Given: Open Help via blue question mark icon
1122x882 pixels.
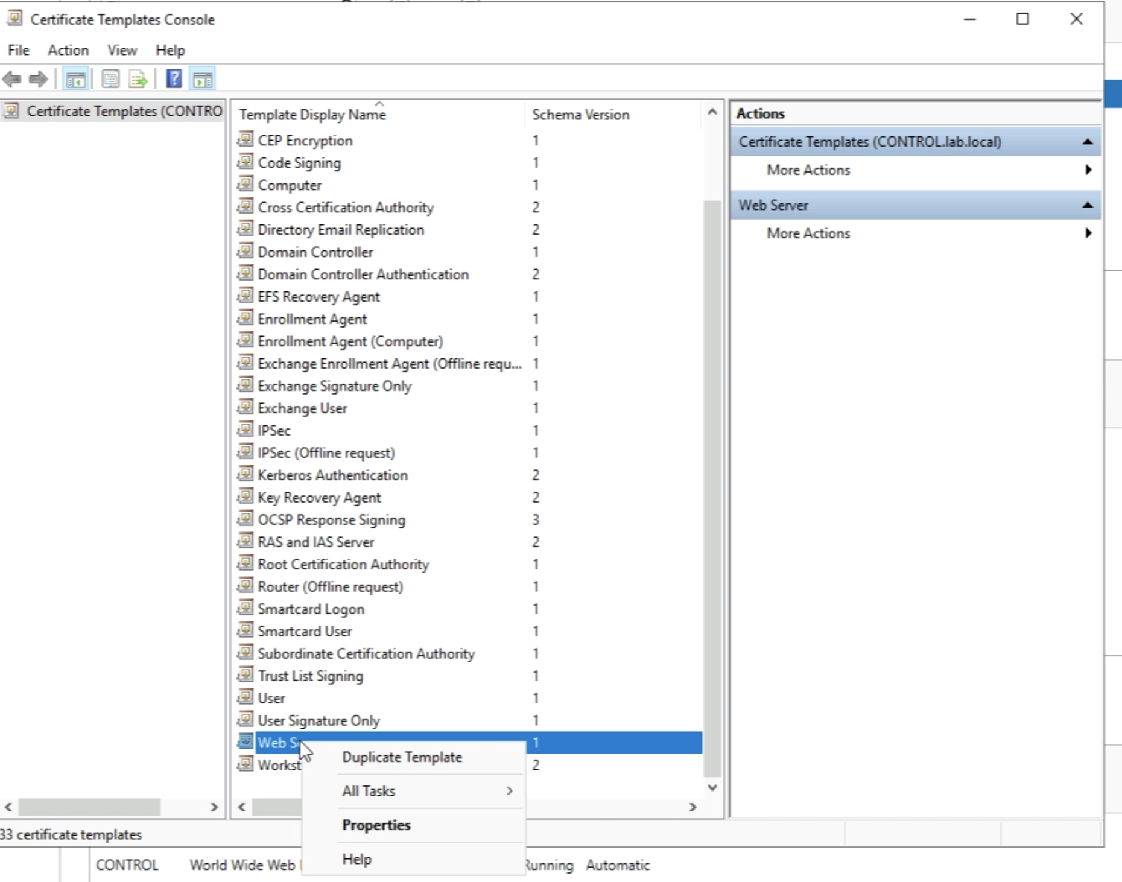Looking at the screenshot, I should (x=174, y=79).
